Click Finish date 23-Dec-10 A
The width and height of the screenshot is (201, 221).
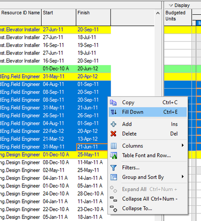(91, 209)
